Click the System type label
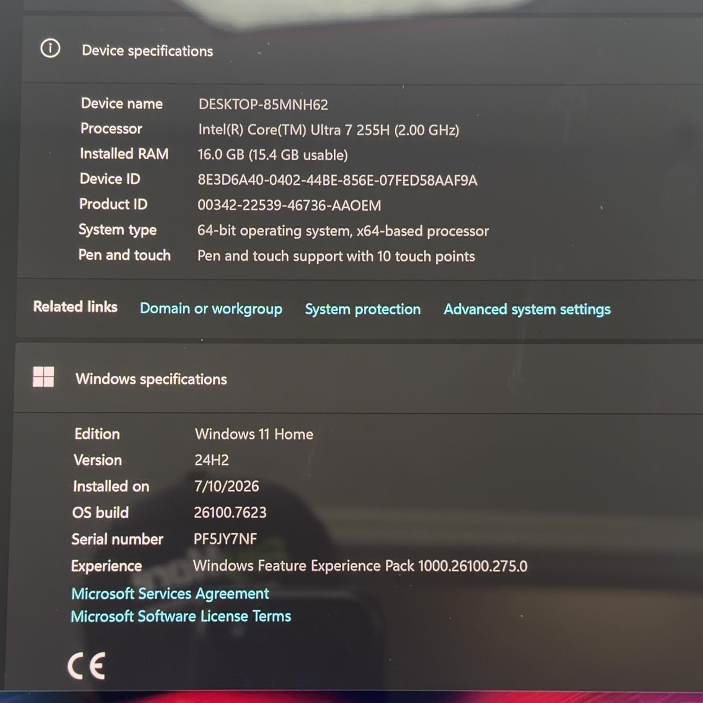Screen dimensions: 703x703 (118, 230)
